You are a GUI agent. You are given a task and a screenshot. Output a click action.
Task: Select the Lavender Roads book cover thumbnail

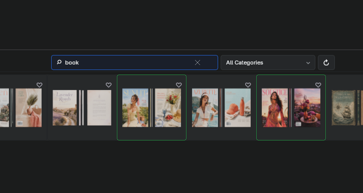coord(65,108)
